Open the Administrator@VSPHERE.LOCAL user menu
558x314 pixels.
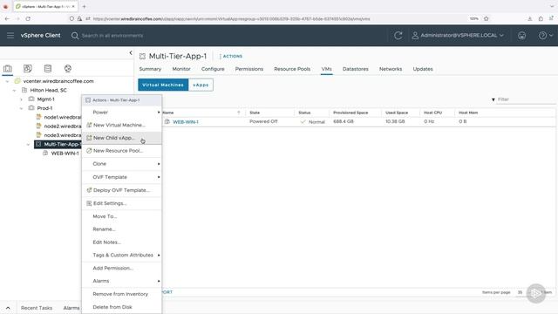click(x=458, y=35)
